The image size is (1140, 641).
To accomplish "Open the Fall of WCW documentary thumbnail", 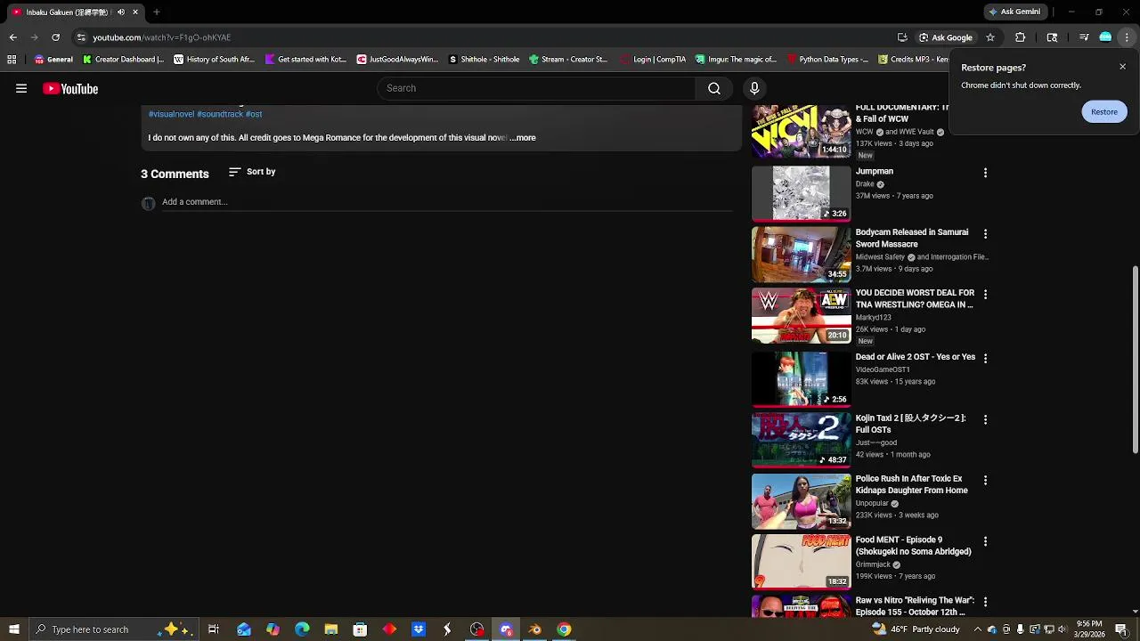I will pyautogui.click(x=802, y=132).
